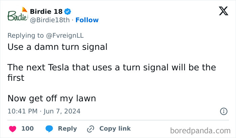Click the "Use a damn turn signal" line
This screenshot has height=138, width=236.
click(x=57, y=47)
